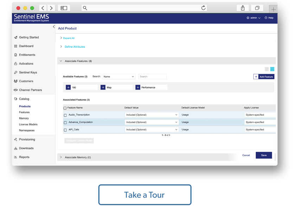The height and width of the screenshot is (211, 299).
Task: Reload the page with refresh icon
Action: [x=203, y=8]
